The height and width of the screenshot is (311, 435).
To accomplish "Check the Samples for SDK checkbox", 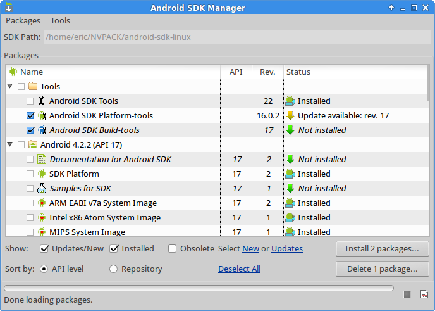I will [x=30, y=188].
